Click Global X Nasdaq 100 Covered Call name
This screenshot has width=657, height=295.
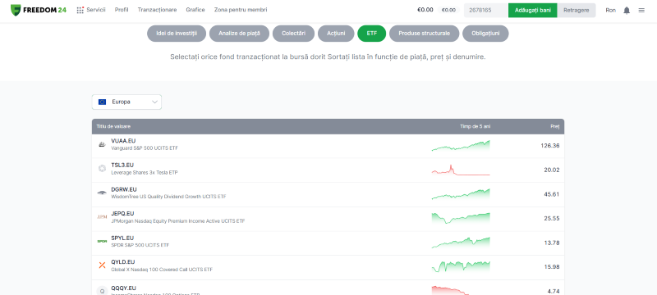[162, 270]
